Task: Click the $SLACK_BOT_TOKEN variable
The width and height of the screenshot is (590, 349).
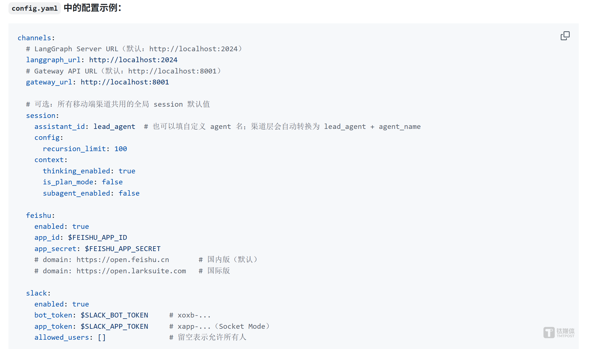Action: (x=114, y=315)
